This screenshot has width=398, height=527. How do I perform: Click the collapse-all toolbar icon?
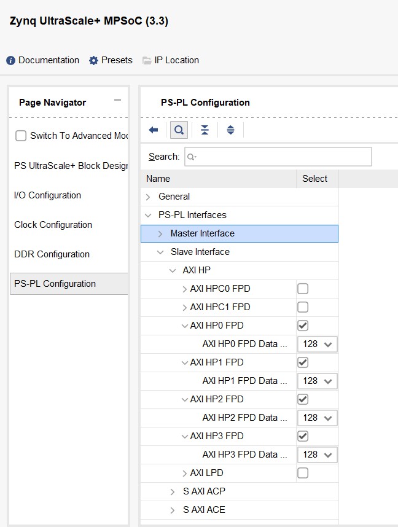[x=205, y=130]
